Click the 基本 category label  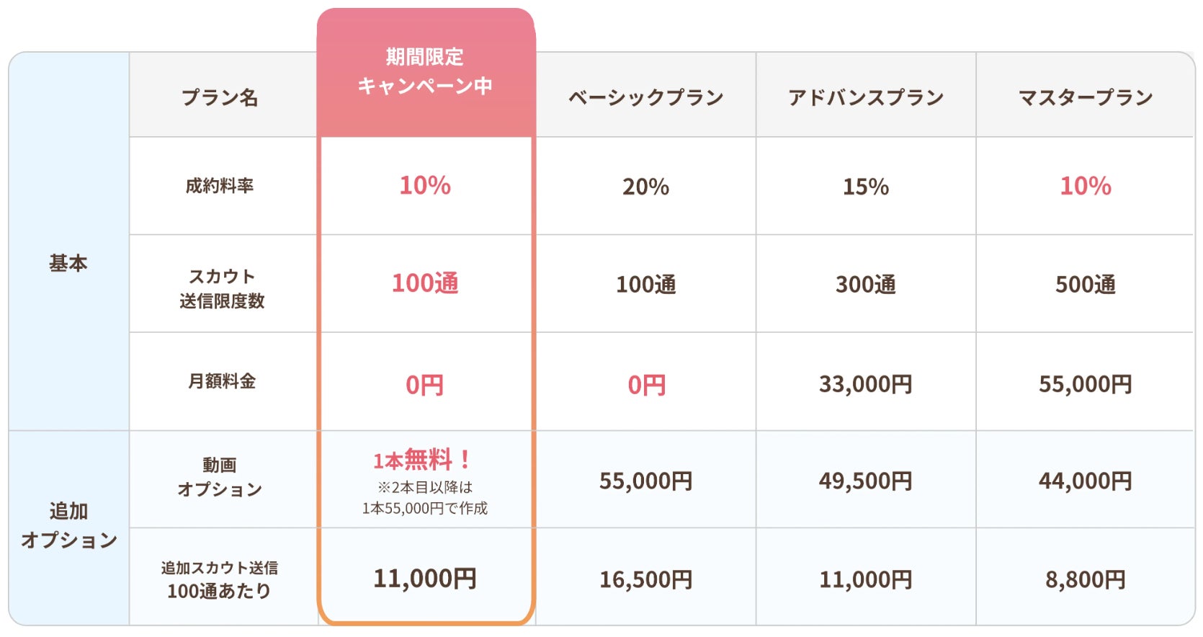[68, 263]
